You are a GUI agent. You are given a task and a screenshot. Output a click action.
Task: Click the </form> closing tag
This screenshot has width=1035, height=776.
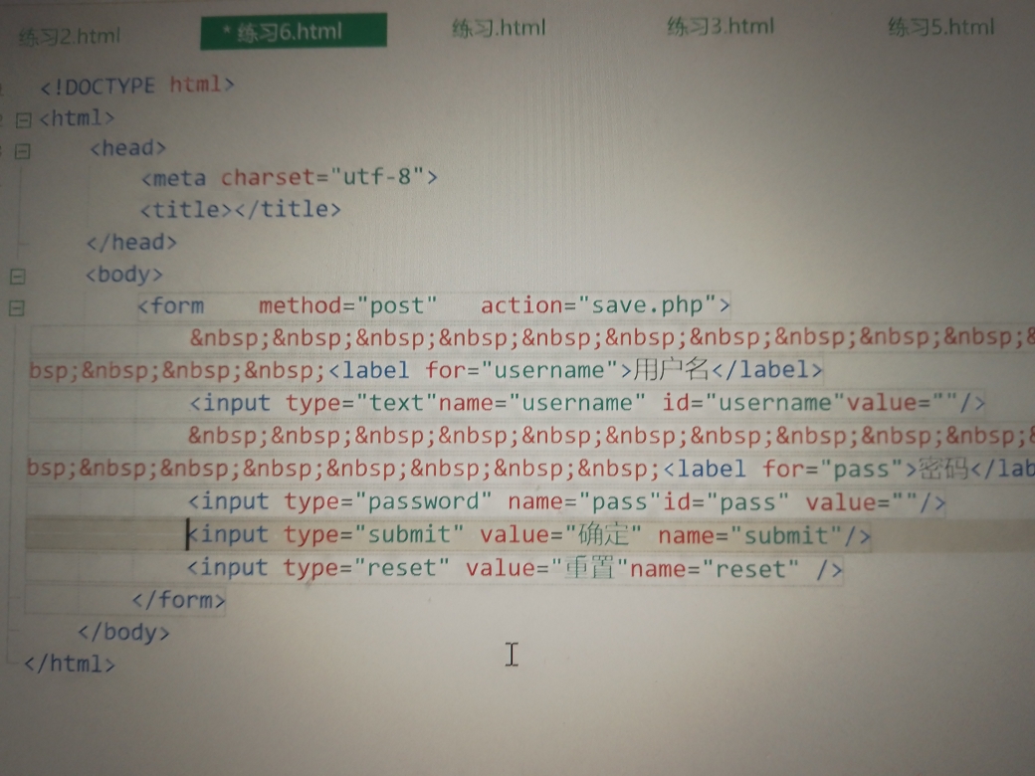pyautogui.click(x=178, y=600)
